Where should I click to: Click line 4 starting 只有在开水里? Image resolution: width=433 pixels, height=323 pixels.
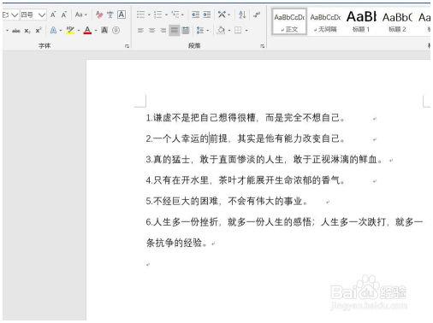point(246,180)
